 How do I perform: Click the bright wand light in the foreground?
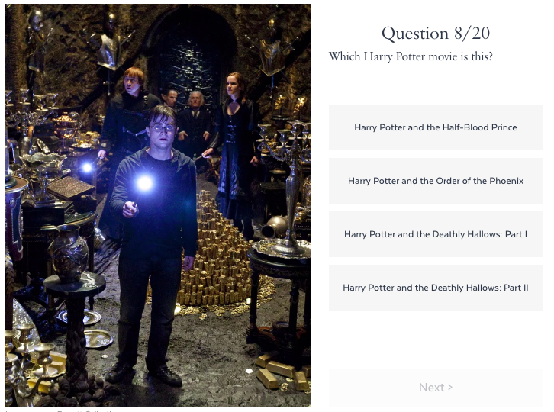tap(144, 183)
